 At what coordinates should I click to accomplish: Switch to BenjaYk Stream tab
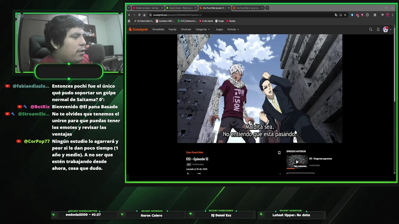coord(181,8)
